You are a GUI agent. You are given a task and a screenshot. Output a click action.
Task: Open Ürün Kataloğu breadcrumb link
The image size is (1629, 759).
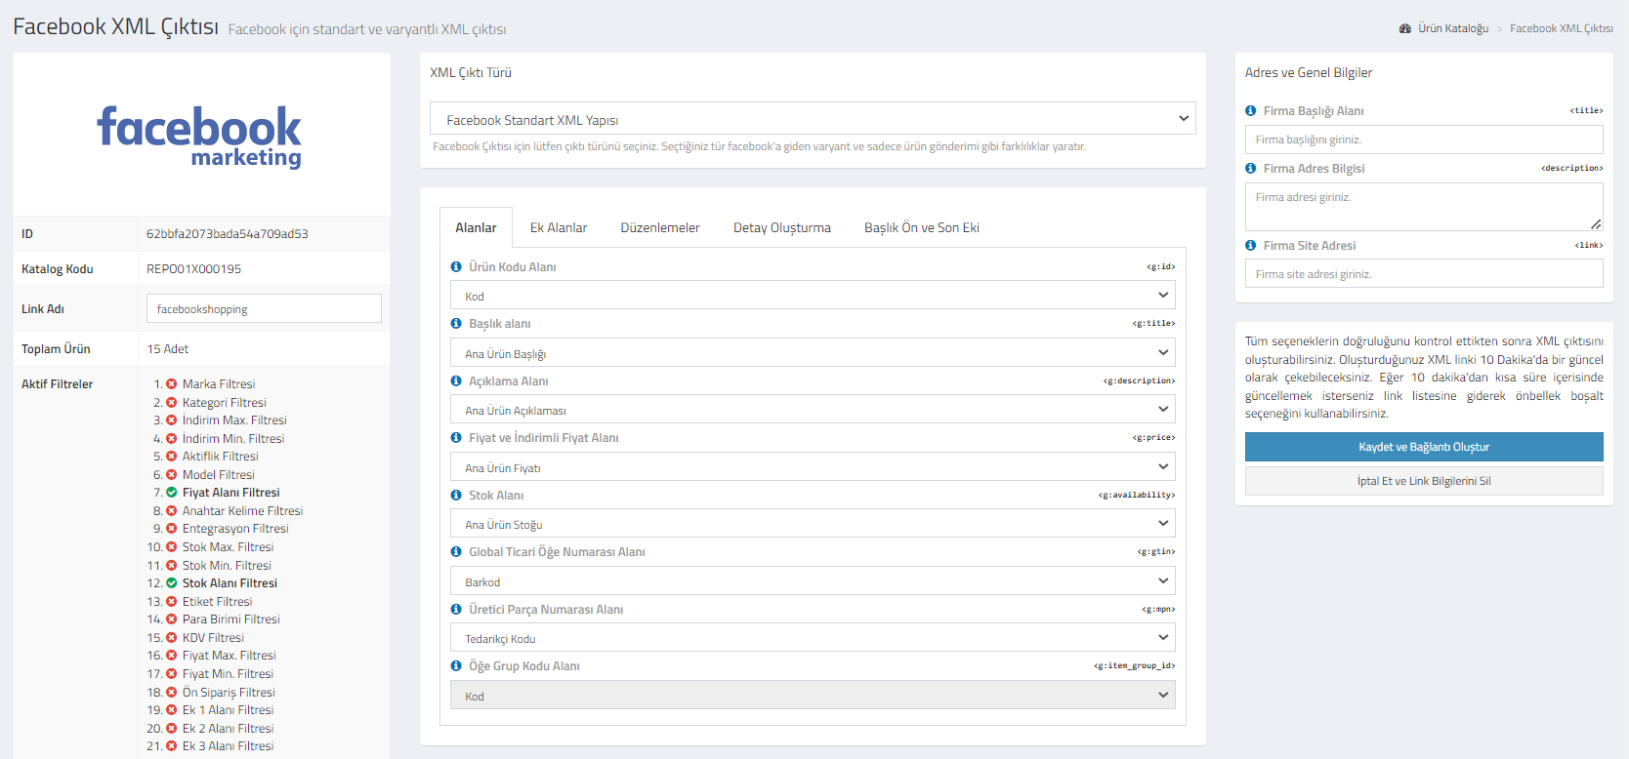(1453, 28)
